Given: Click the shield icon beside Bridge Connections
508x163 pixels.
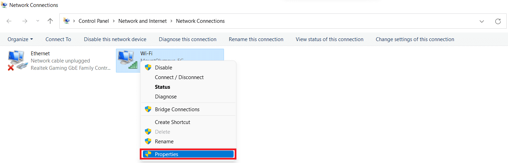Looking at the screenshot, I should pos(148,109).
